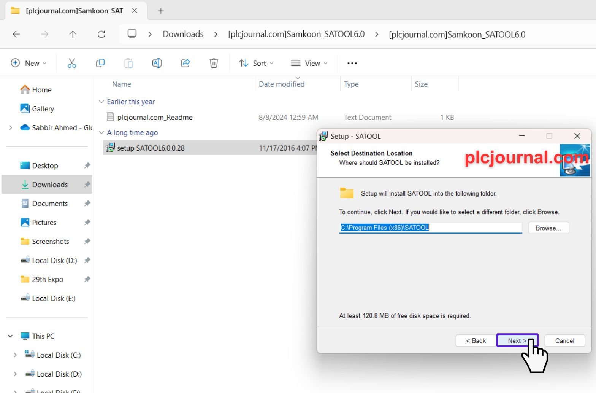Collapse the A long time ago group
The height and width of the screenshot is (393, 596).
pos(101,132)
